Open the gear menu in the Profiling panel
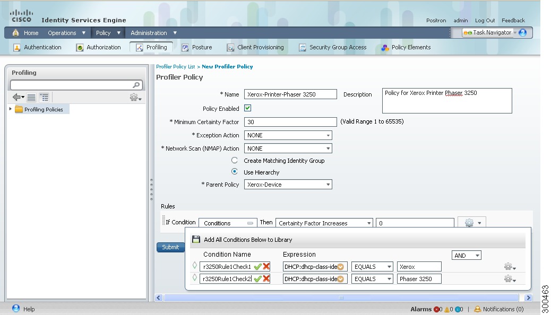This screenshot has height=315, width=551. (x=135, y=97)
